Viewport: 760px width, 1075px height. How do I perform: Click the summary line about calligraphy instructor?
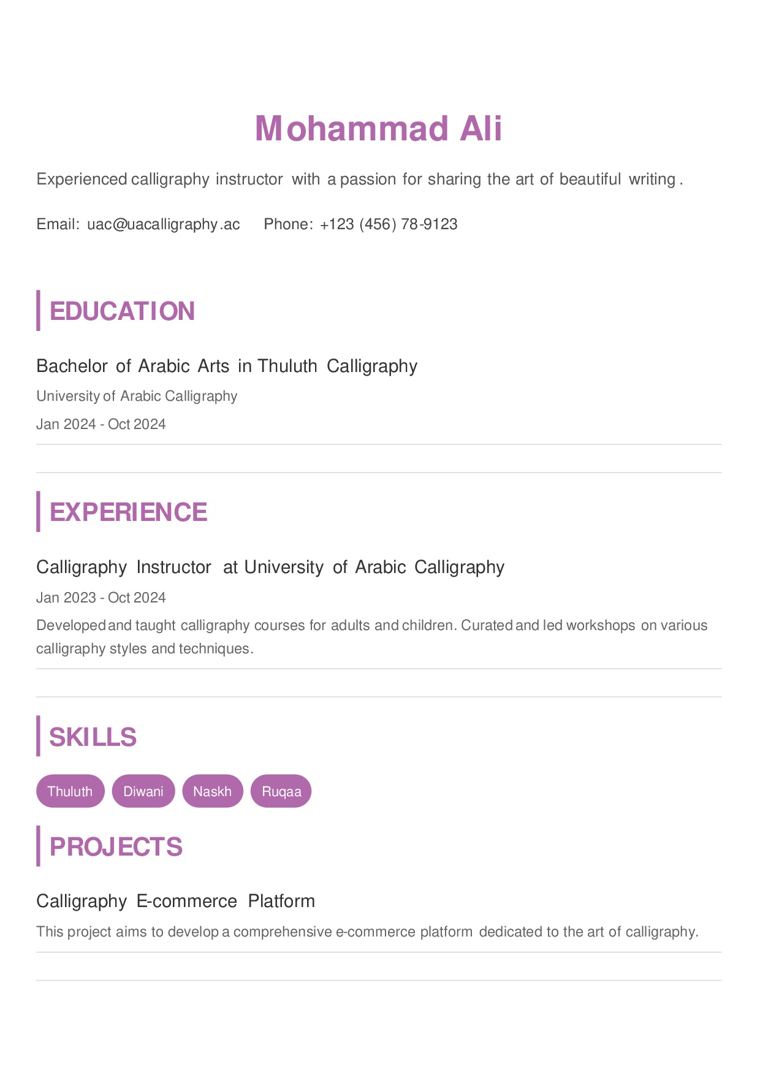pyautogui.click(x=360, y=179)
